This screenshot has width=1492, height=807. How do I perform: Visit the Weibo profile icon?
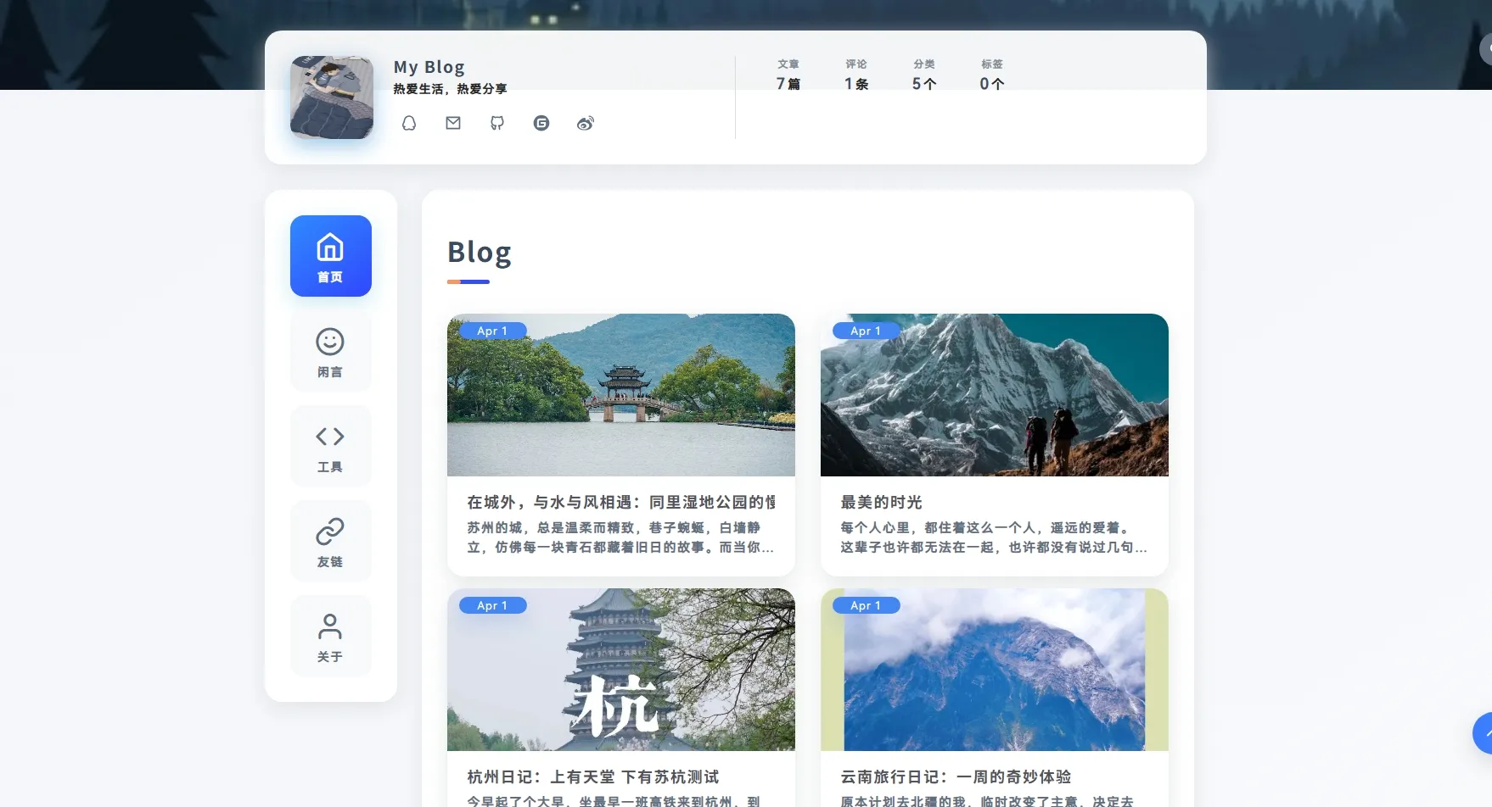click(586, 123)
